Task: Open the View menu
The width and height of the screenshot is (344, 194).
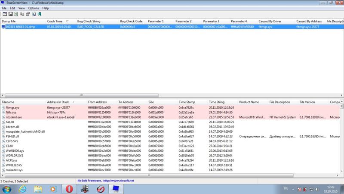Action: (21, 8)
